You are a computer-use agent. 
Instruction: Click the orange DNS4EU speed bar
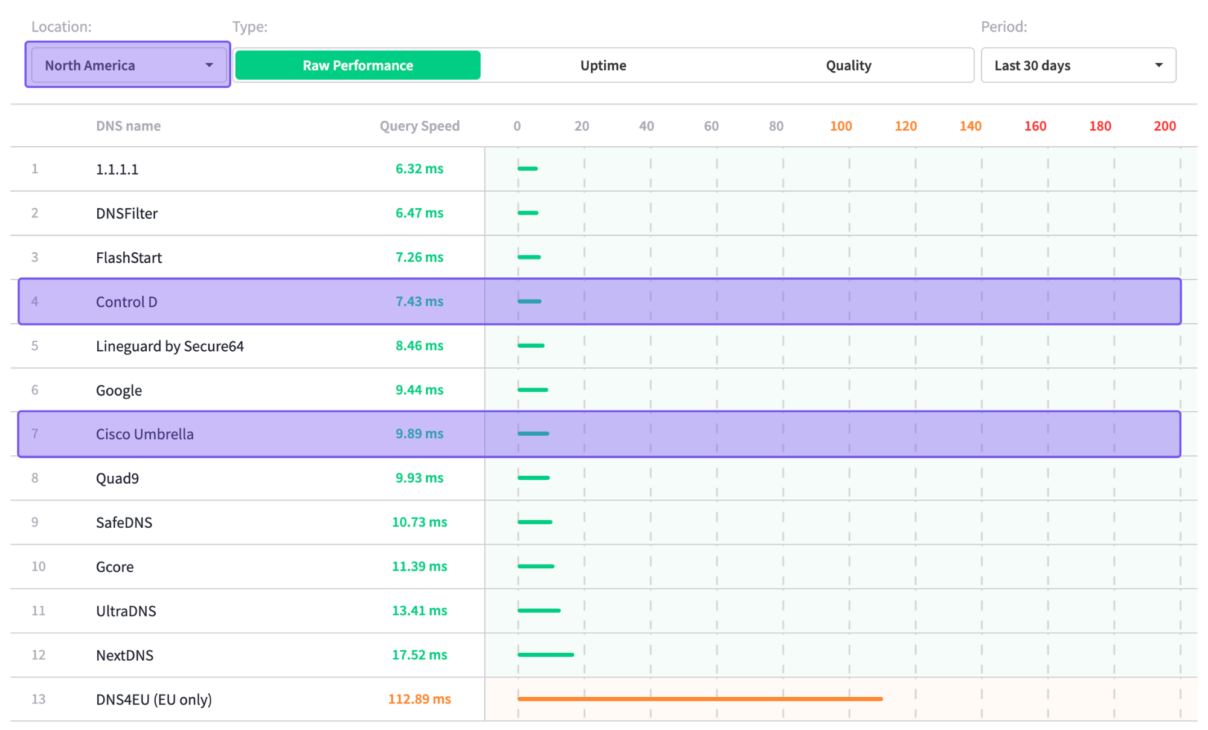(x=699, y=699)
